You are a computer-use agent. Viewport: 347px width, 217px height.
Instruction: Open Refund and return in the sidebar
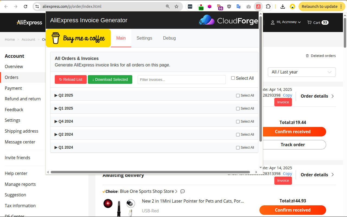pyautogui.click(x=23, y=99)
